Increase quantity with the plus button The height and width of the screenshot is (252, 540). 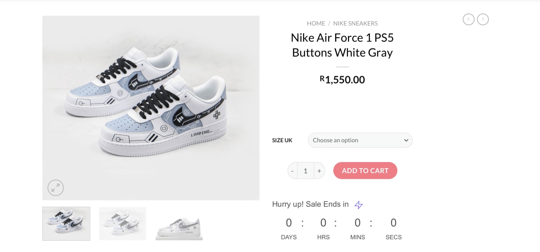[x=319, y=171]
